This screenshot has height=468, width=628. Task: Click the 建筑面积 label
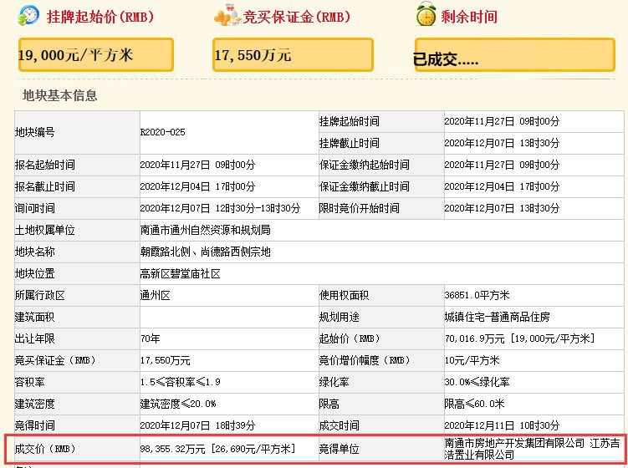point(35,317)
